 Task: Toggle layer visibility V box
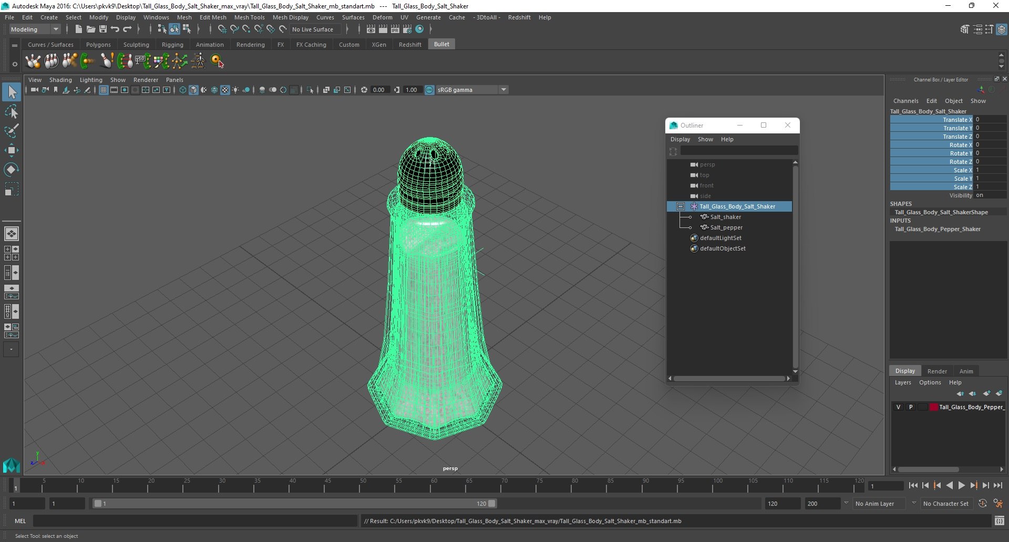tap(898, 407)
